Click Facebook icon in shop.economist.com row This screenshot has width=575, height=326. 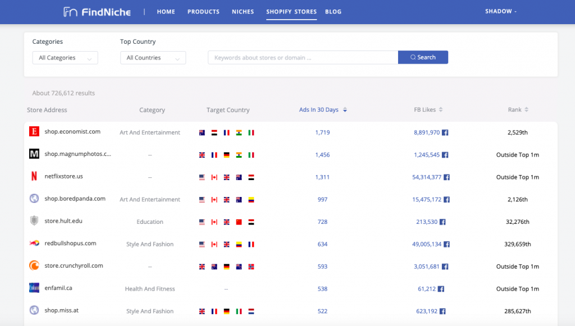445,132
